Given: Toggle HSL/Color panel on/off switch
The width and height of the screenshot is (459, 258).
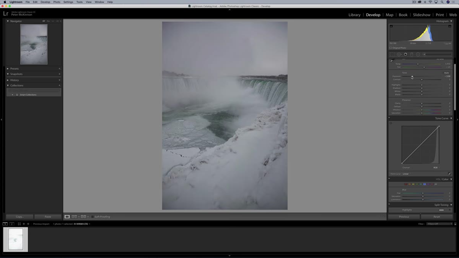Looking at the screenshot, I should 389,179.
